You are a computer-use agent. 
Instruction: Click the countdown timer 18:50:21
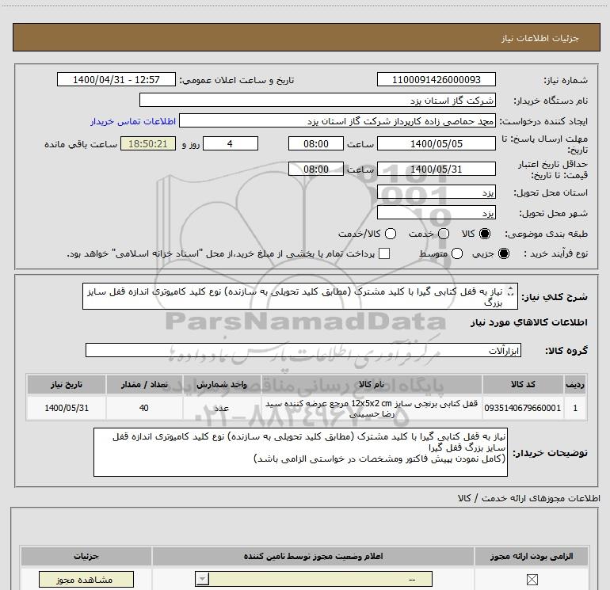coord(148,143)
